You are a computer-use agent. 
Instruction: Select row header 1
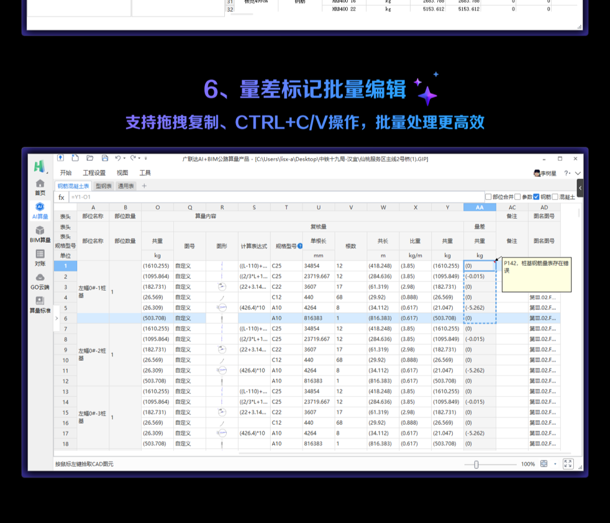[65, 266]
